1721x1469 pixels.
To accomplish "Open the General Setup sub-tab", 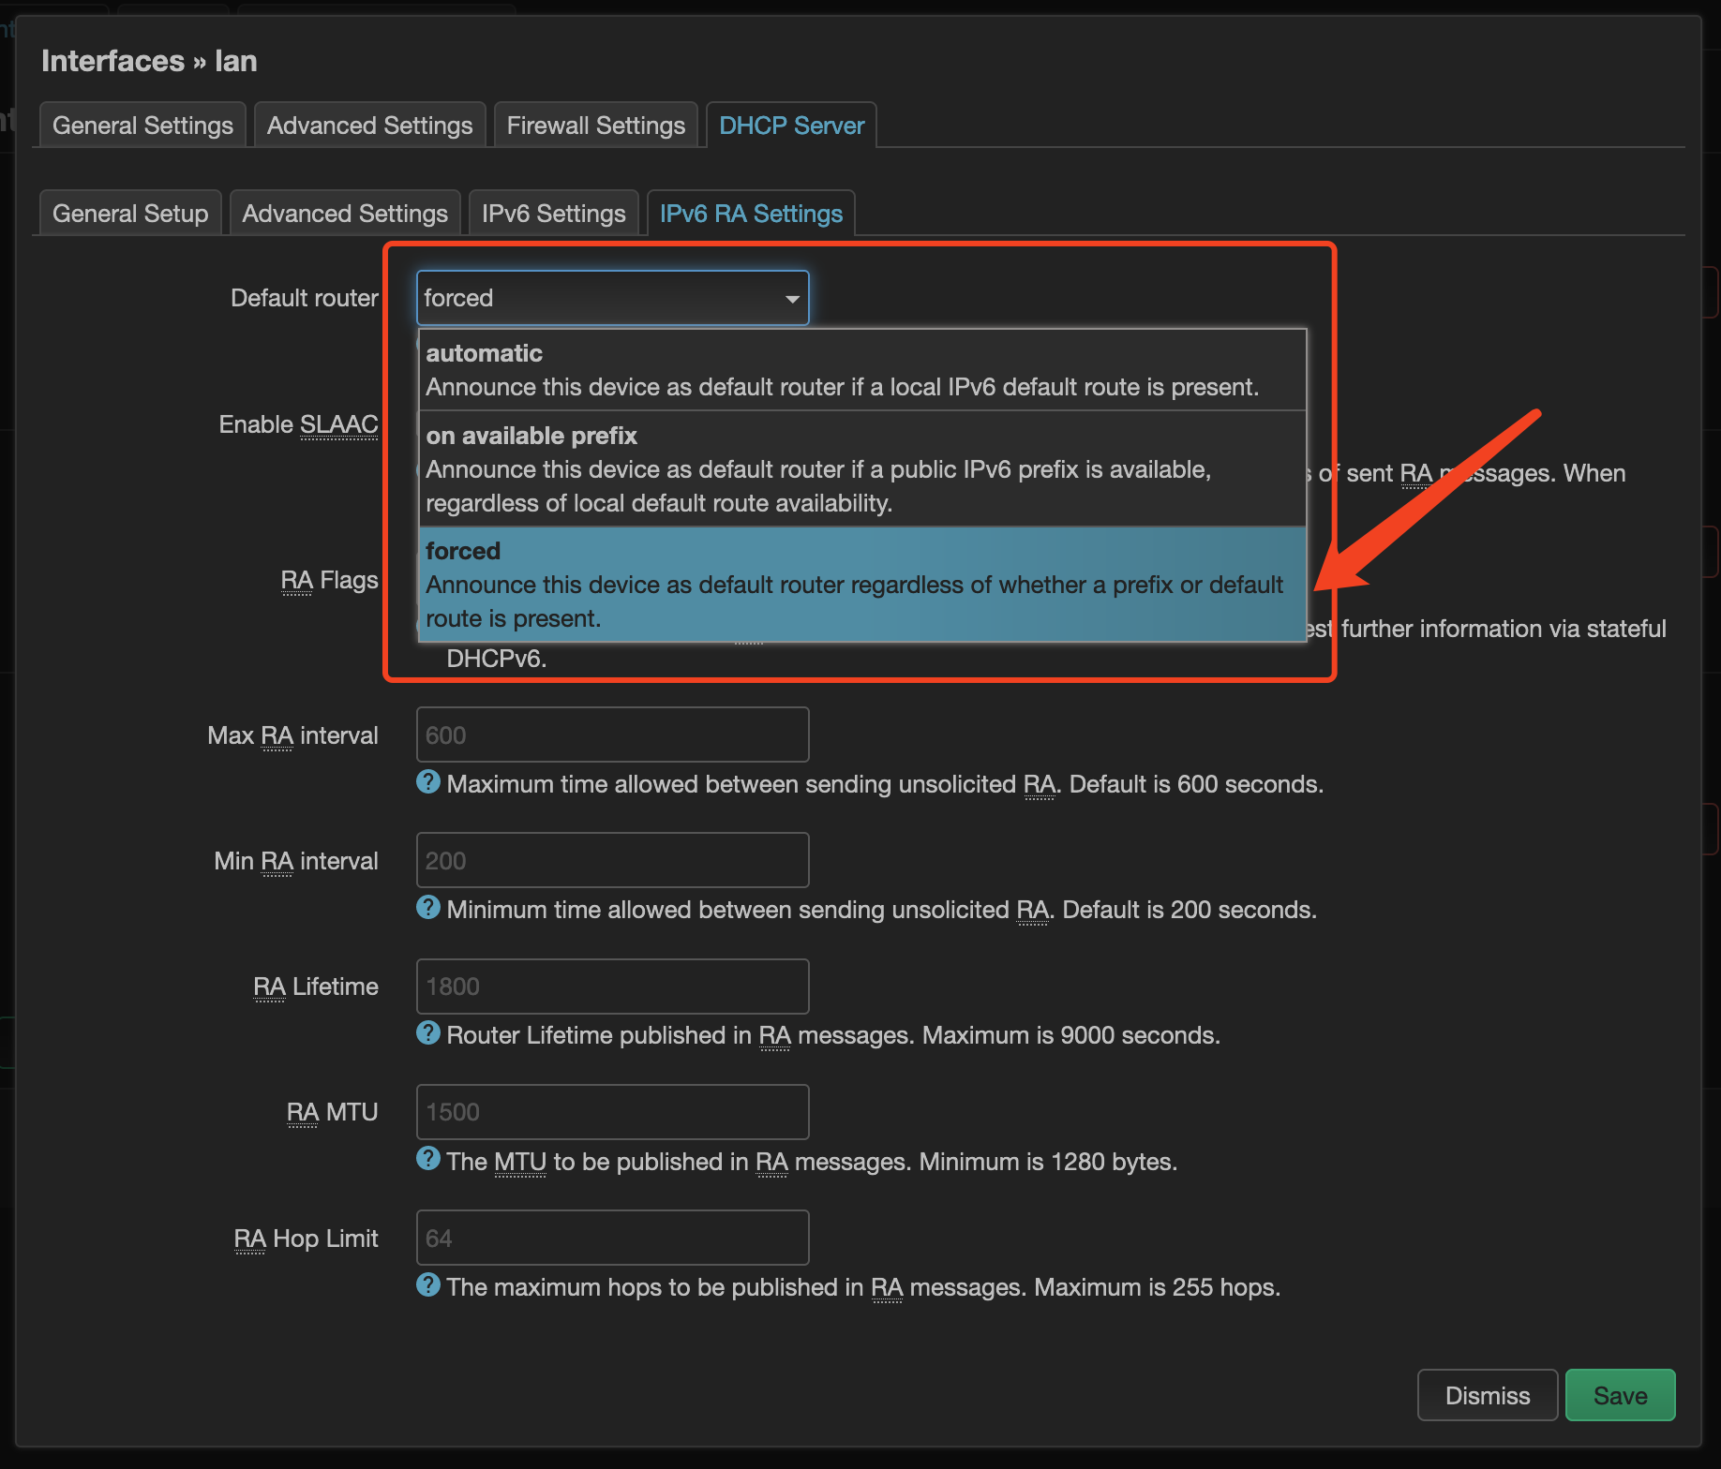I will click(x=130, y=214).
